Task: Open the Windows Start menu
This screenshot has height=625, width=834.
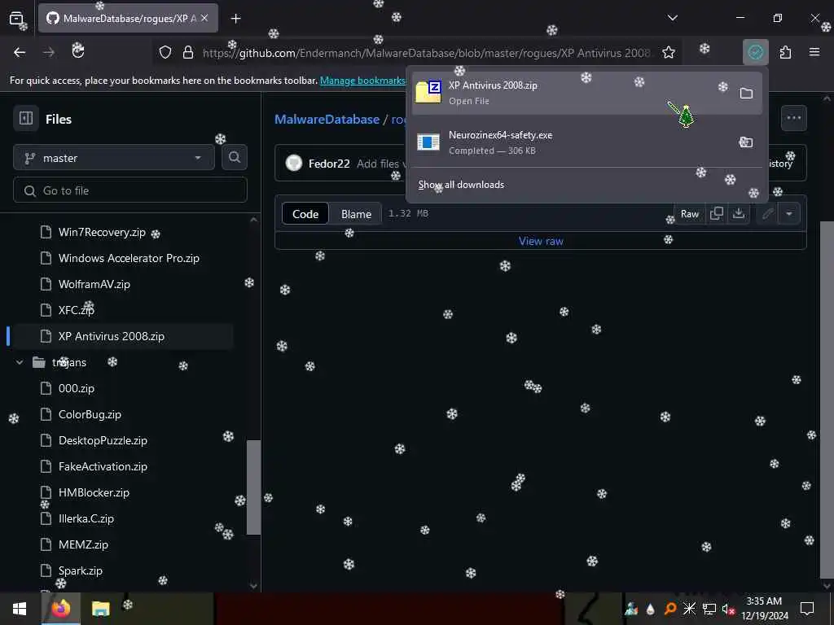Action: [x=20, y=609]
